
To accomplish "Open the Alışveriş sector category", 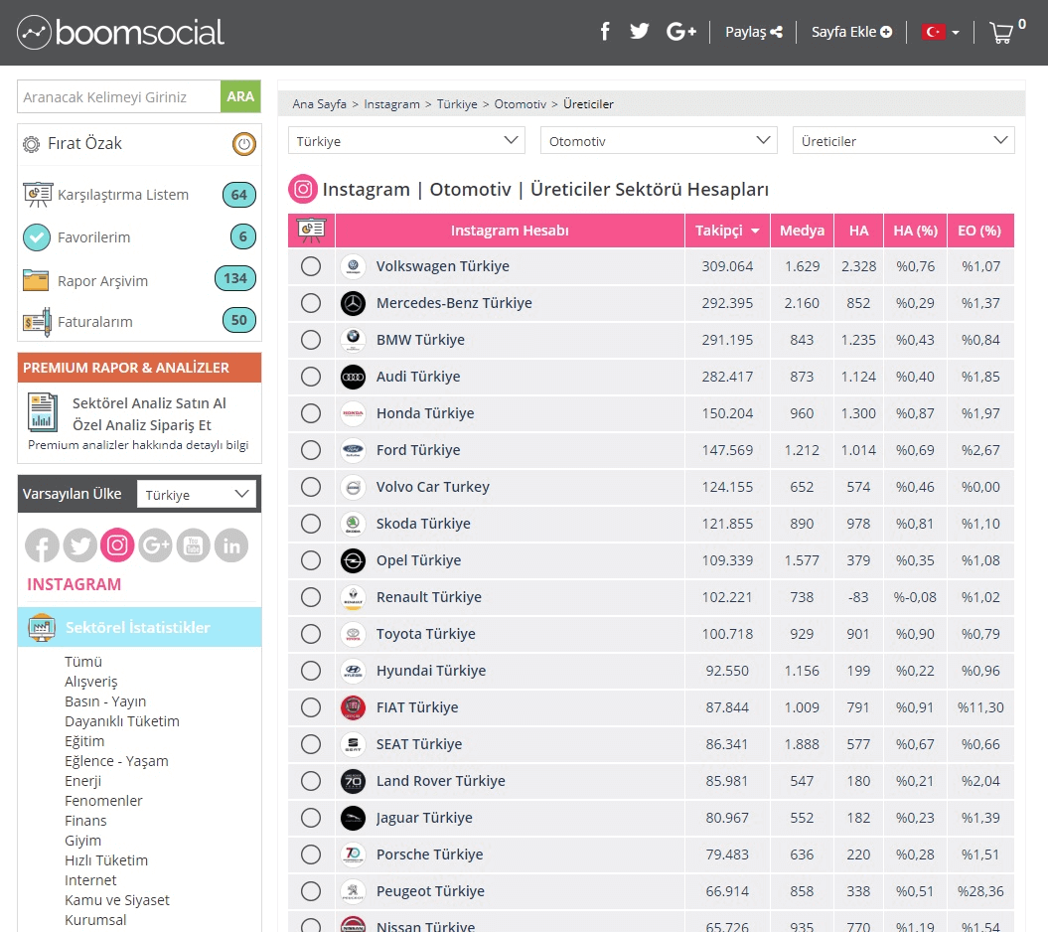I will click(x=91, y=682).
